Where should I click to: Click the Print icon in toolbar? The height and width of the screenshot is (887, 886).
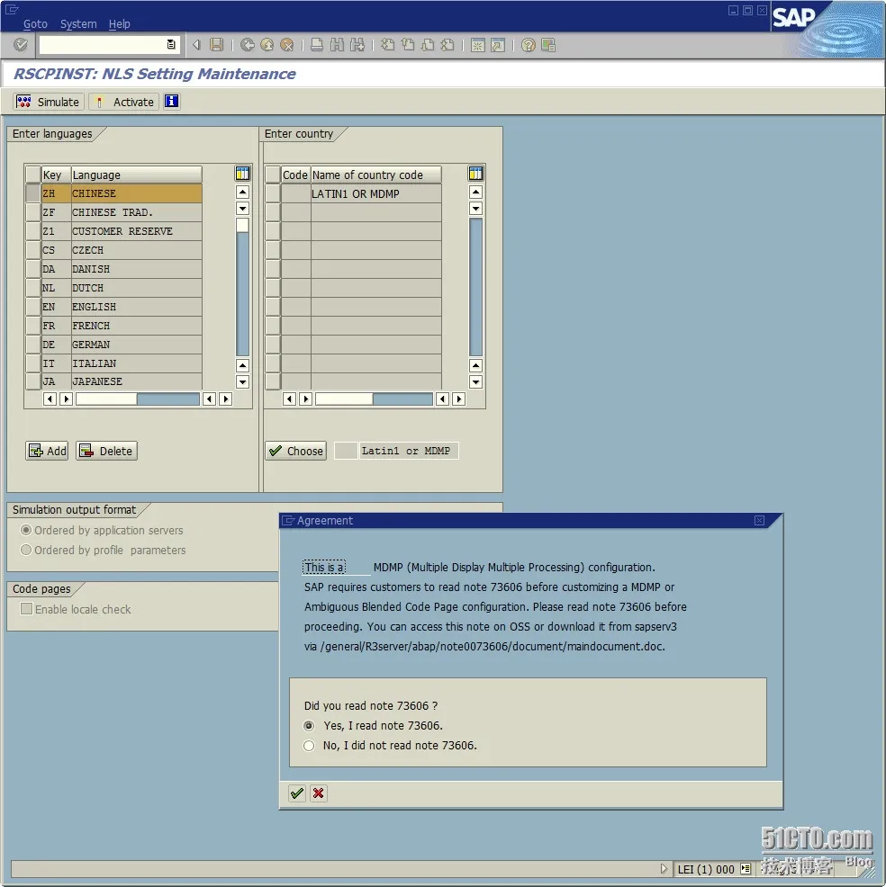pyautogui.click(x=317, y=45)
